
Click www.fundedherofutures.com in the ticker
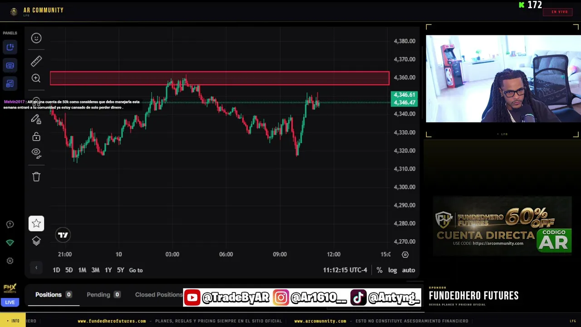[112, 321]
